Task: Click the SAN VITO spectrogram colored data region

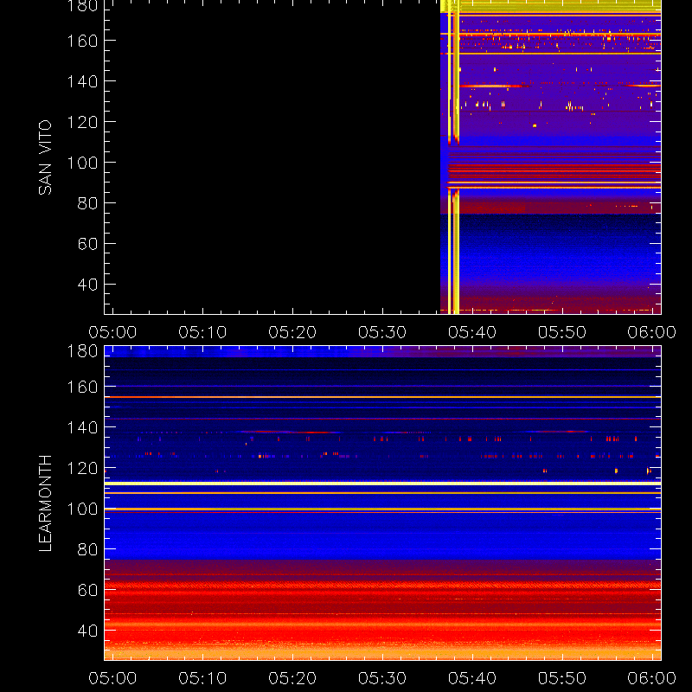Action: coord(551,157)
